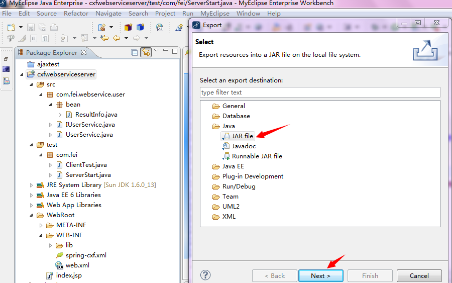Open the Package Explorer view menu triangle

(x=156, y=50)
